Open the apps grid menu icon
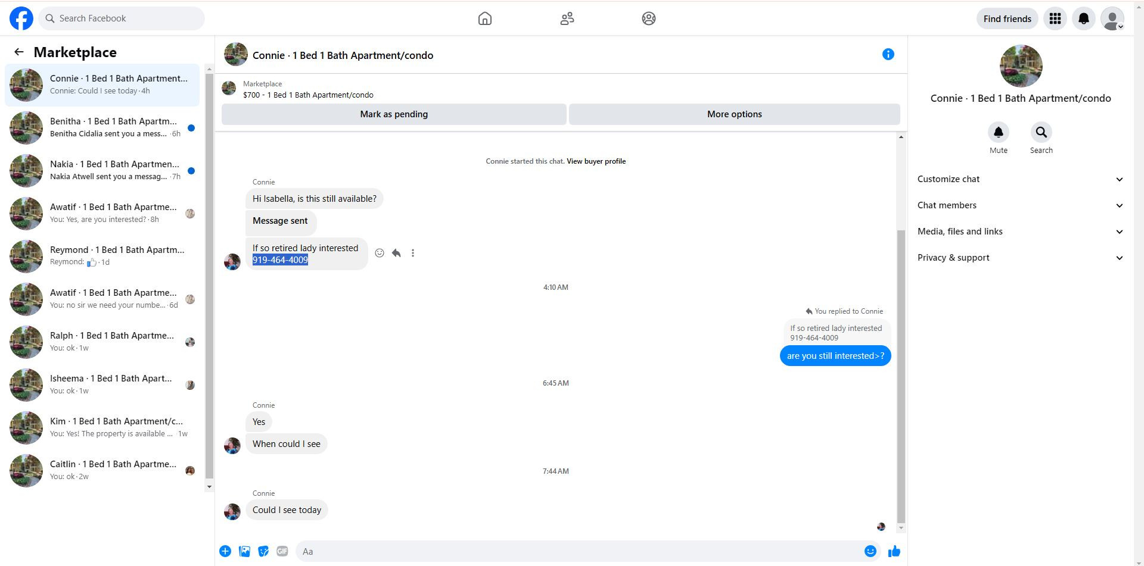Viewport: 1144px width, 566px height. point(1055,18)
